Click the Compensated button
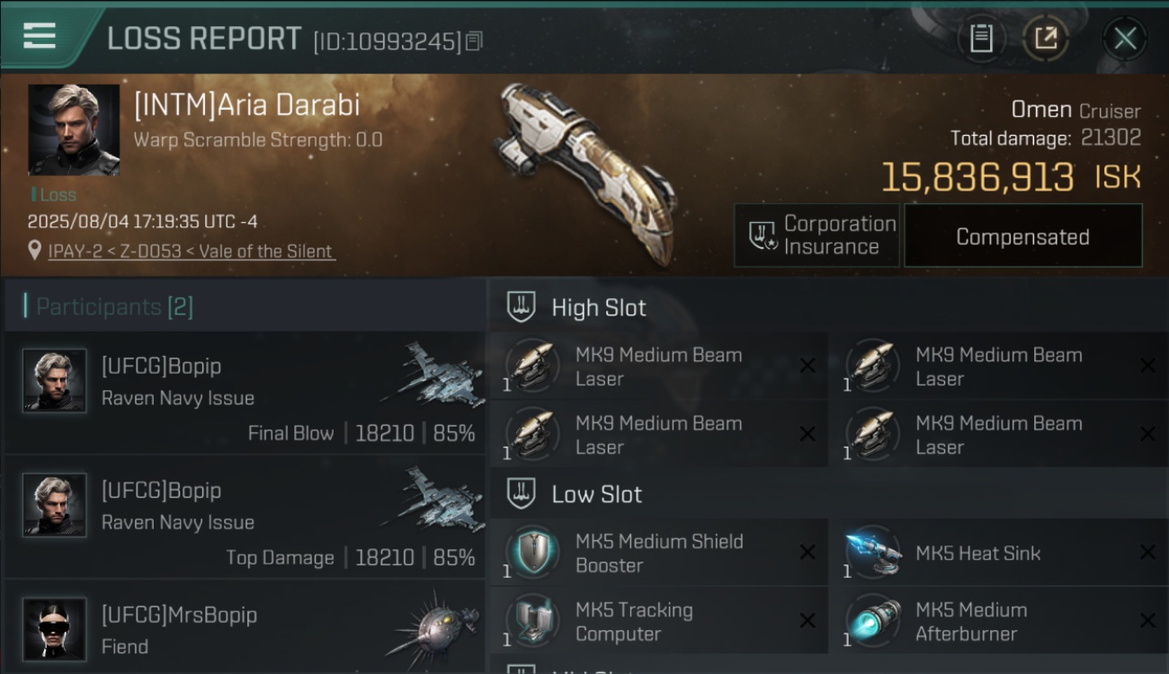 tap(1022, 236)
